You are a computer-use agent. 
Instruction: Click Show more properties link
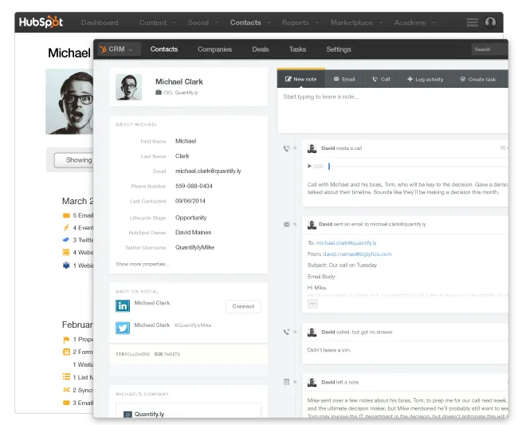coord(142,263)
